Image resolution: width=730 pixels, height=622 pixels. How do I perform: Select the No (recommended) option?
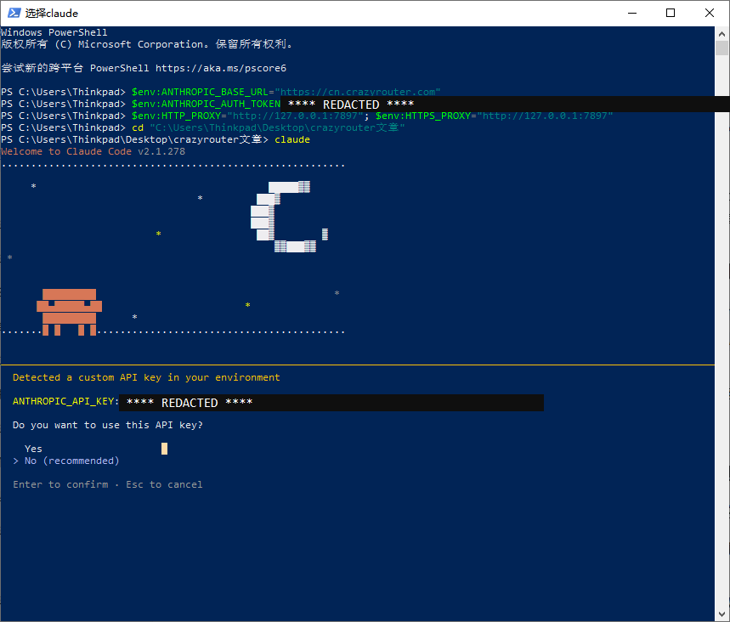tap(71, 461)
